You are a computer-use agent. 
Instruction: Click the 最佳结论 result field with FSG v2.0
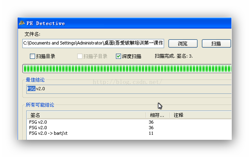point(129,89)
